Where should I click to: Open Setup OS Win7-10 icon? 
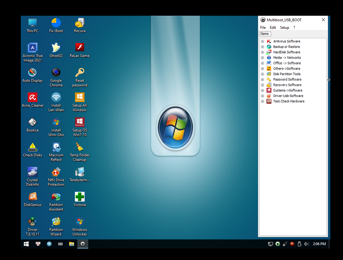click(x=80, y=127)
